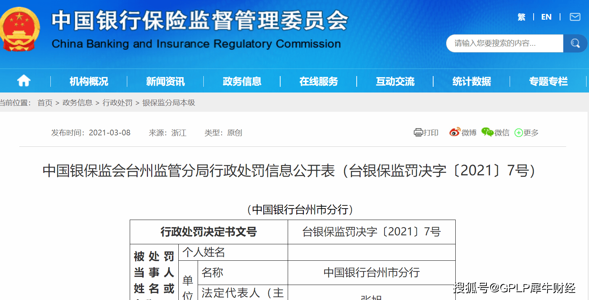
Task: Share via the Weibo icon
Action: tap(455, 132)
